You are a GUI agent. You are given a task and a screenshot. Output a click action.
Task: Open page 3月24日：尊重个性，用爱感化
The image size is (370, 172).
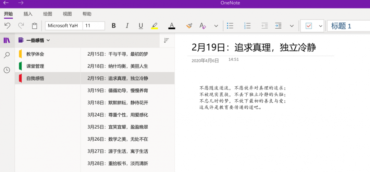coord(128,115)
